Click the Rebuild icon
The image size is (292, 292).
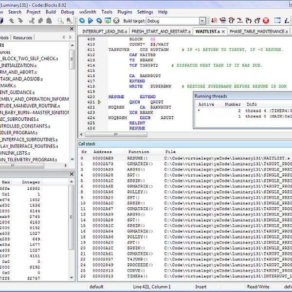(108, 21)
